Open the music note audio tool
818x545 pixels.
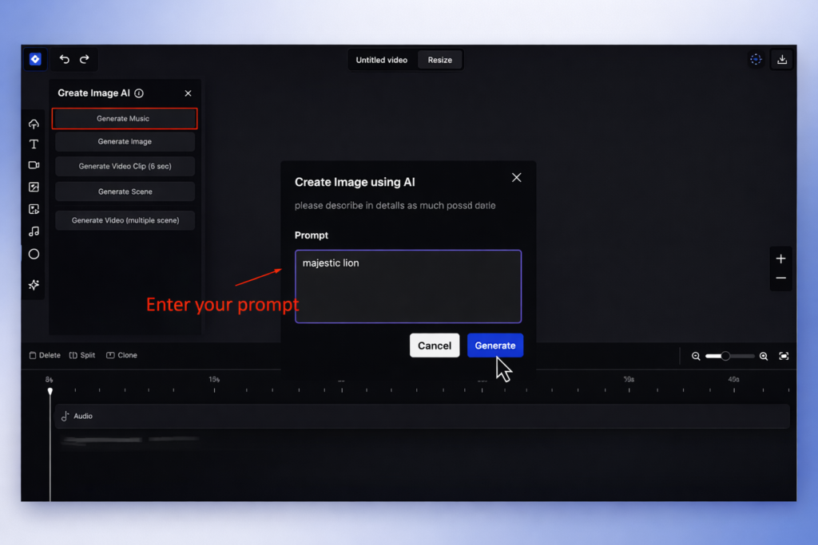34,231
